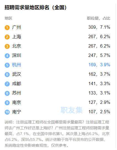The height and width of the screenshot is (150, 117).
Task: Select the 广州 region row
Action: (x=58, y=27)
